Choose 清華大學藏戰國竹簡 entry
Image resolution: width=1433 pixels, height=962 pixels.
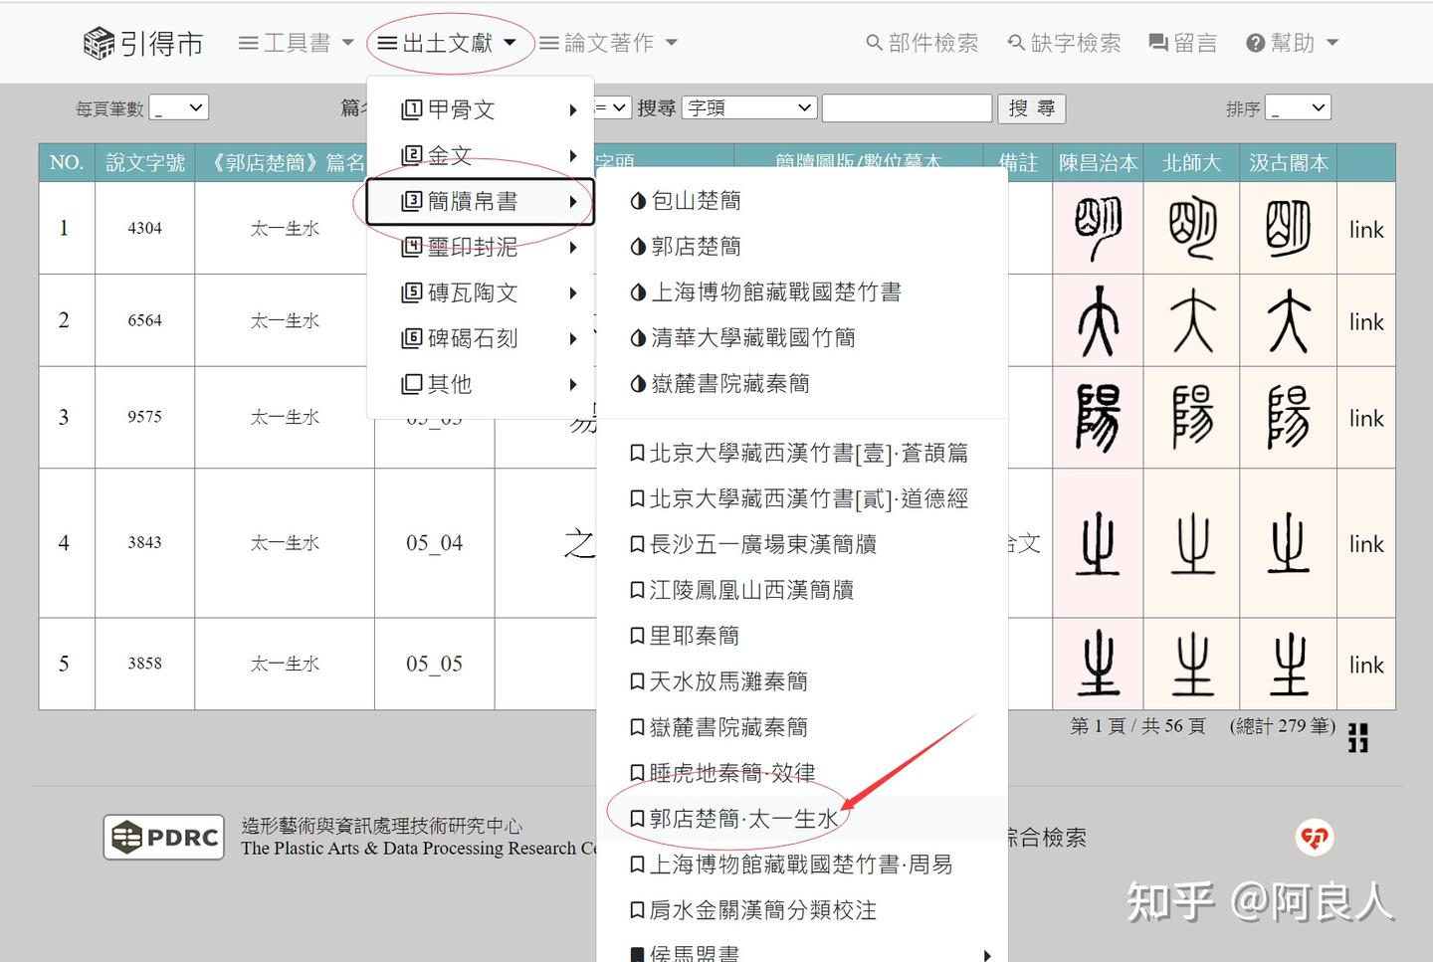tap(742, 338)
